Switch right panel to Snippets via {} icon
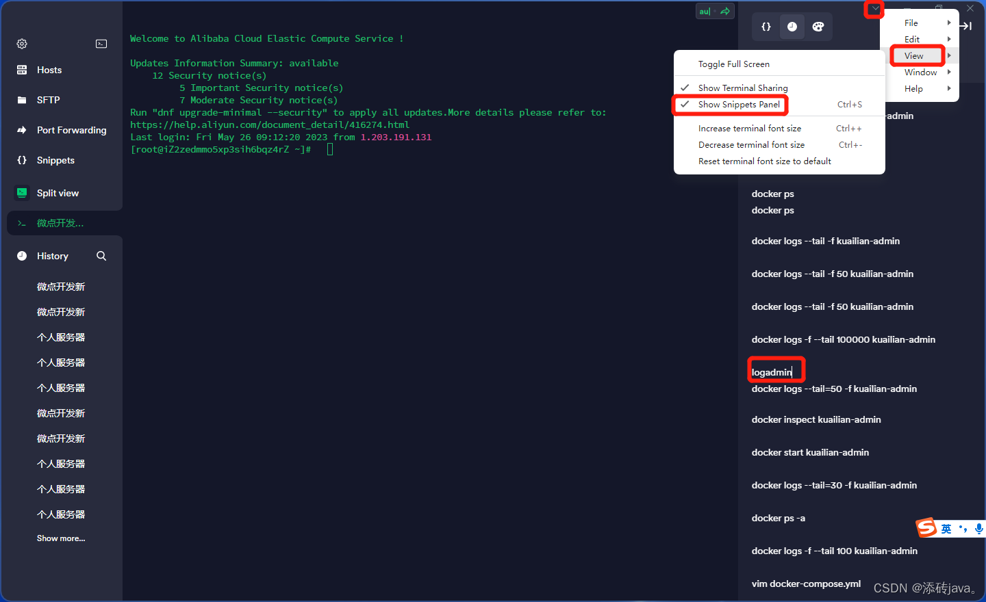Screen dimensions: 986x602 point(766,27)
